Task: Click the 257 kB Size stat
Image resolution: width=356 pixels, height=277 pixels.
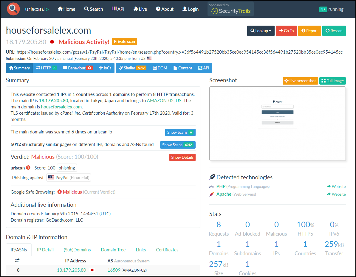Action: click(219, 268)
